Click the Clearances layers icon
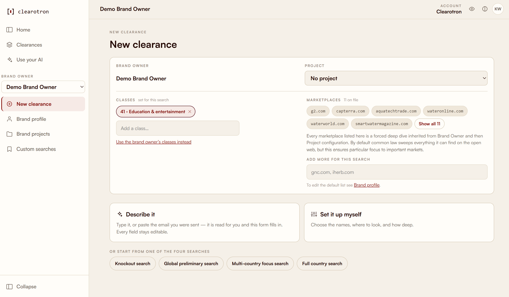The height and width of the screenshot is (297, 509). tap(9, 45)
